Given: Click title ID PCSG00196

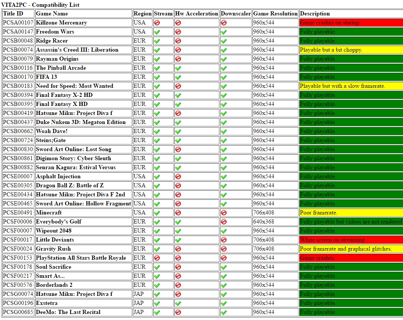Looking at the screenshot, I should tap(18, 303).
